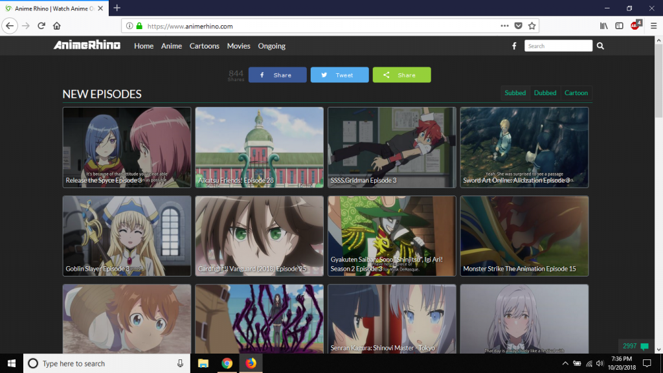
Task: Toggle the sidebar view icon
Action: pyautogui.click(x=619, y=26)
